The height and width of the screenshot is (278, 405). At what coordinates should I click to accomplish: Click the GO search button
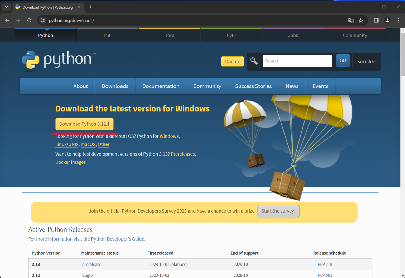343,60
